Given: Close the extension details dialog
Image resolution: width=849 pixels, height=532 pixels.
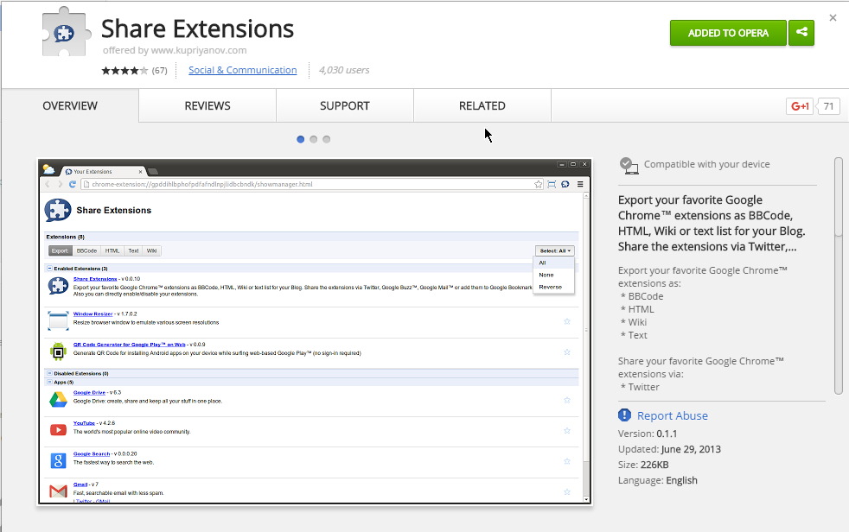Looking at the screenshot, I should click(x=833, y=18).
